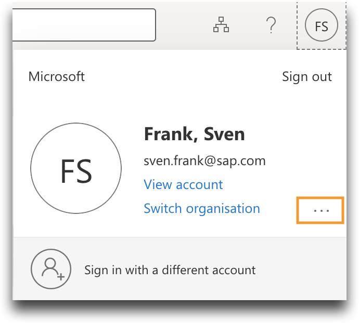Open the View account link
Viewport: 359px width, 323px height.
pyautogui.click(x=183, y=184)
